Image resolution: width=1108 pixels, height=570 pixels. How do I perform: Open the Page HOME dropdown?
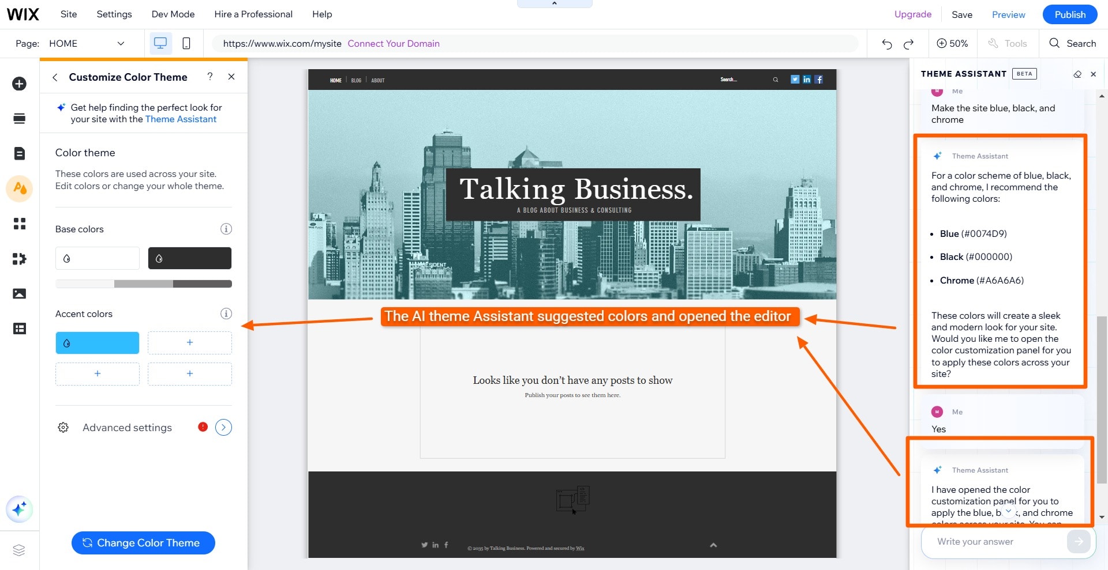click(x=87, y=43)
